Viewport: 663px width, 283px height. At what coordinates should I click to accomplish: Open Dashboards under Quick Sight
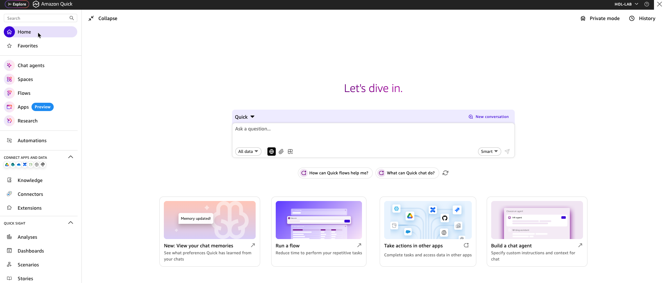31,251
